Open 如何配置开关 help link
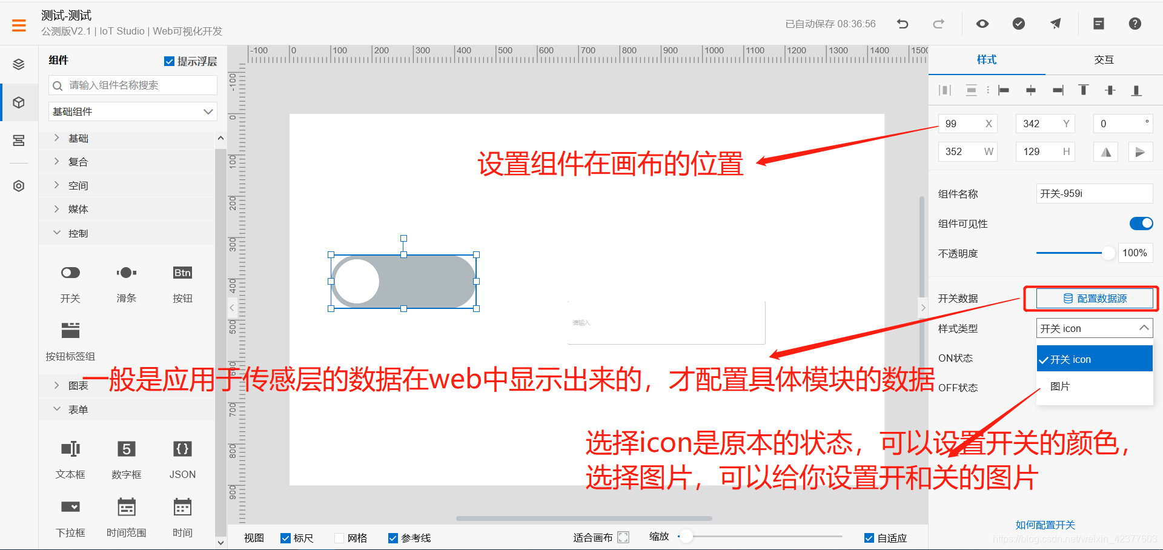 1045,525
